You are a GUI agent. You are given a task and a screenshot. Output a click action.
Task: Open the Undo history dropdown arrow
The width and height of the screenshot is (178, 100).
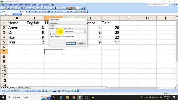(45, 8)
